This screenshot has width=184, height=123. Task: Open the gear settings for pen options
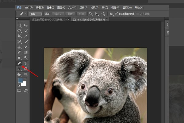click(111, 14)
